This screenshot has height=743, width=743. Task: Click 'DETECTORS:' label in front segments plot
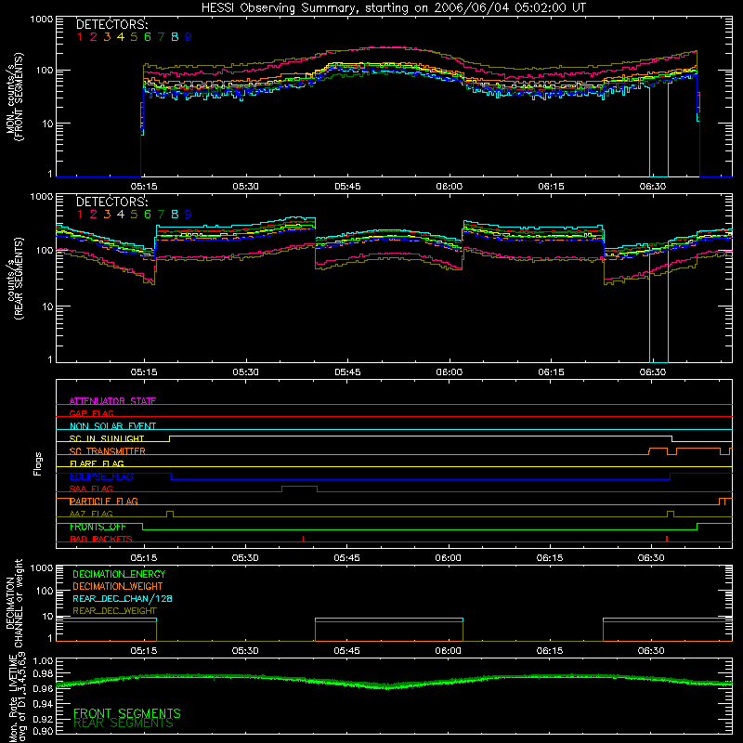coord(112,24)
